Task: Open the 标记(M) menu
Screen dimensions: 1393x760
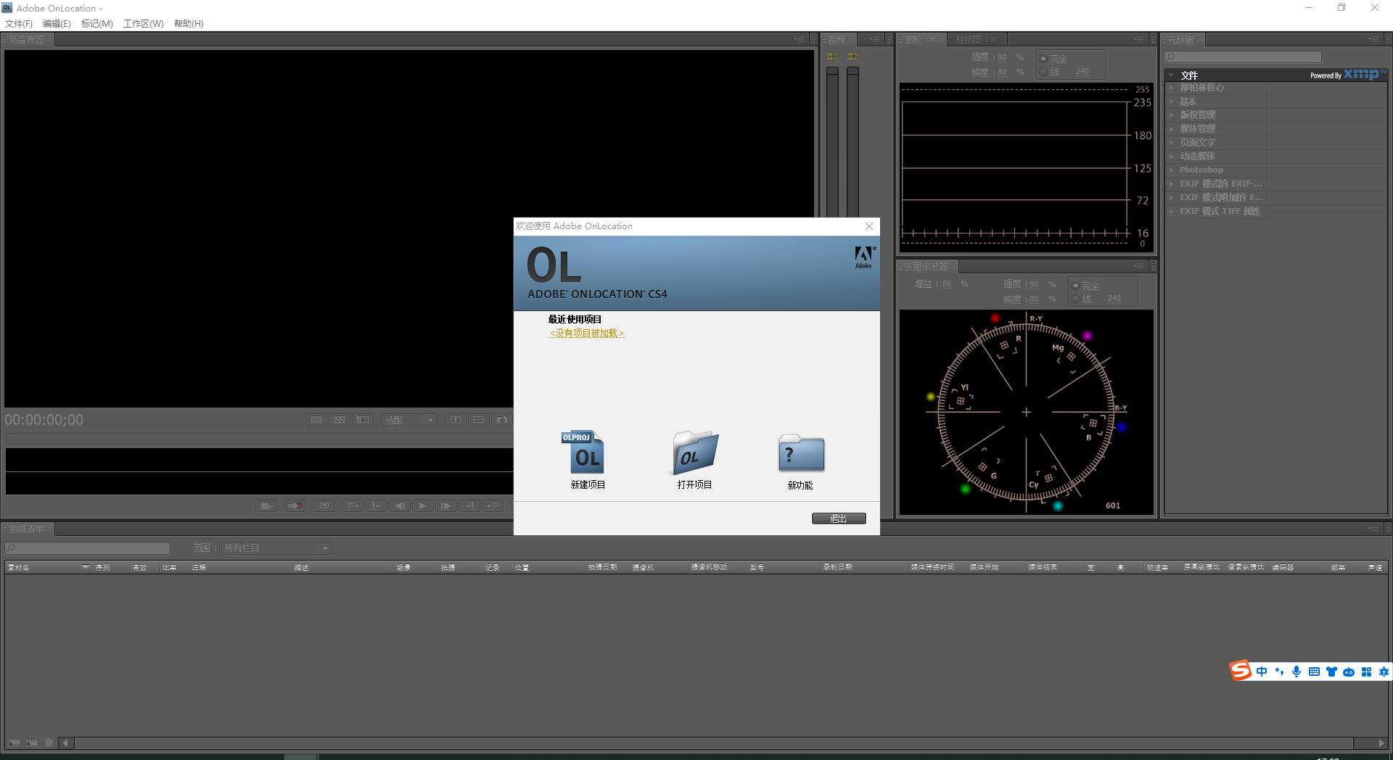Action: pos(97,24)
